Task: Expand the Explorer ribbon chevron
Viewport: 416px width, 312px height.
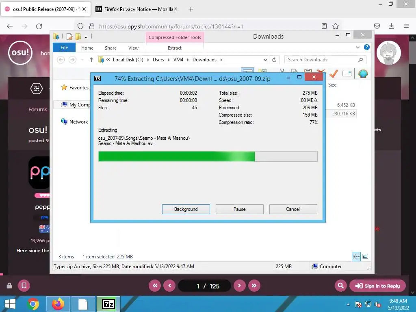Action: click(357, 47)
